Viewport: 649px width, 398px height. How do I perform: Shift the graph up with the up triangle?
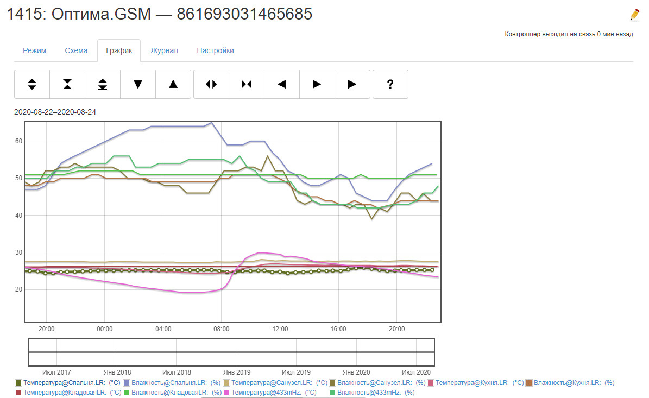173,84
